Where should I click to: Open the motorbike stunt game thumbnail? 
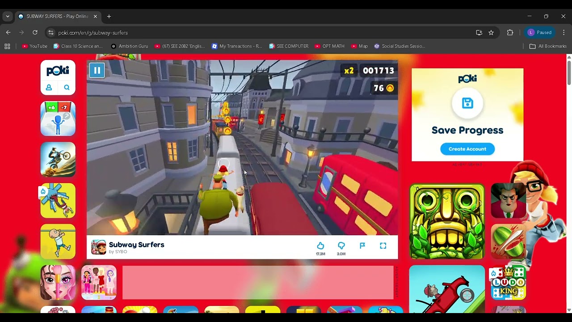[x=58, y=160]
